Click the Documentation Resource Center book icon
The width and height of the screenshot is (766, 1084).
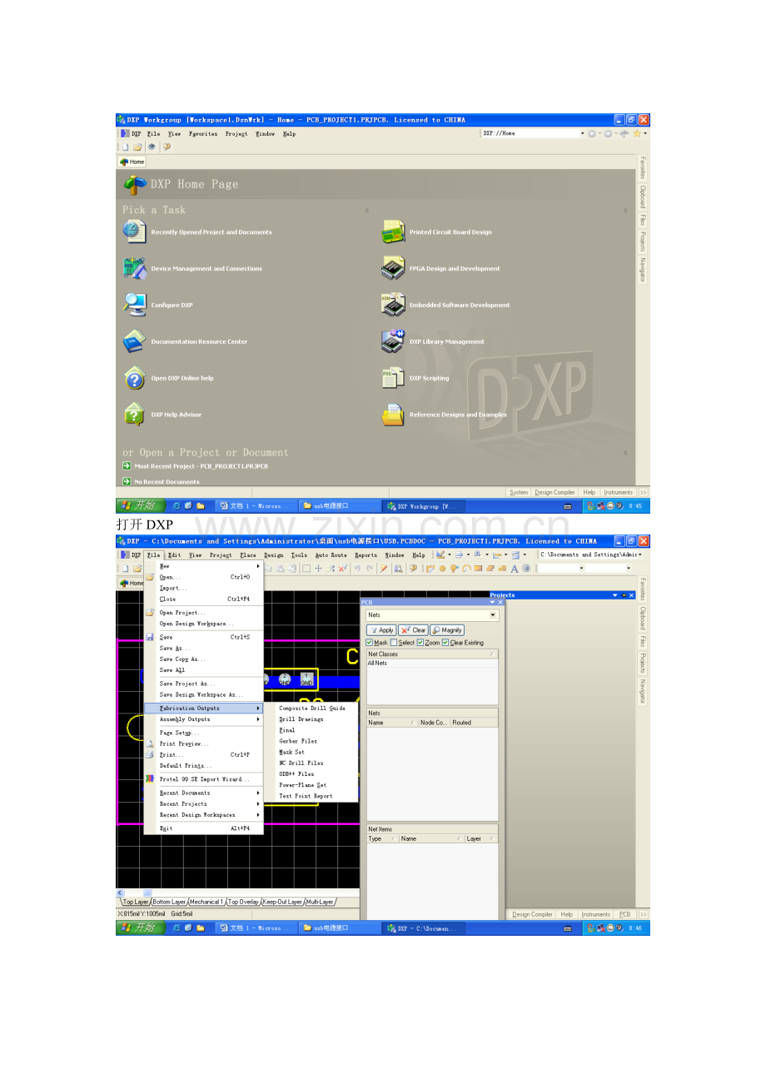click(x=135, y=341)
